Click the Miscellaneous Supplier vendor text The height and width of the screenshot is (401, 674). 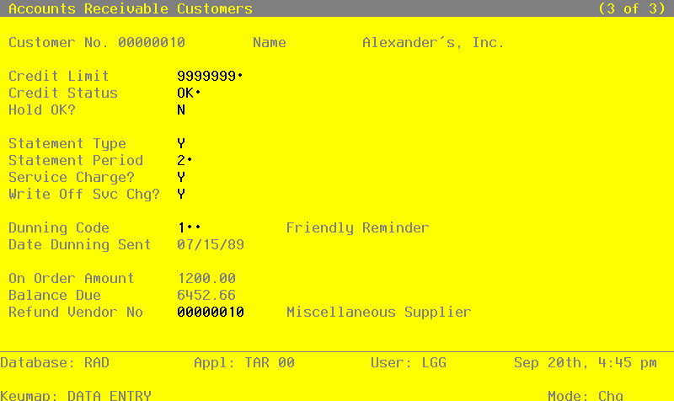tap(378, 312)
